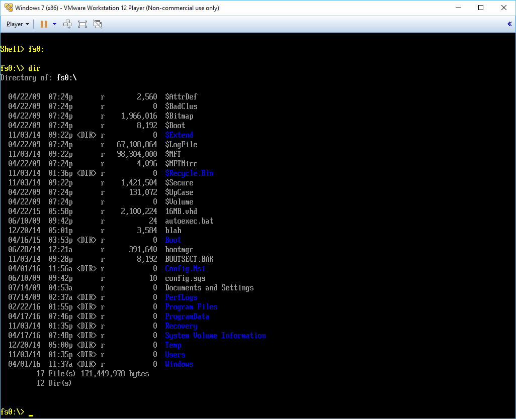
Task: Click the $Secure file name
Action: (179, 182)
